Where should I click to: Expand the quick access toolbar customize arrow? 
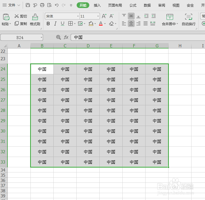tap(71, 5)
